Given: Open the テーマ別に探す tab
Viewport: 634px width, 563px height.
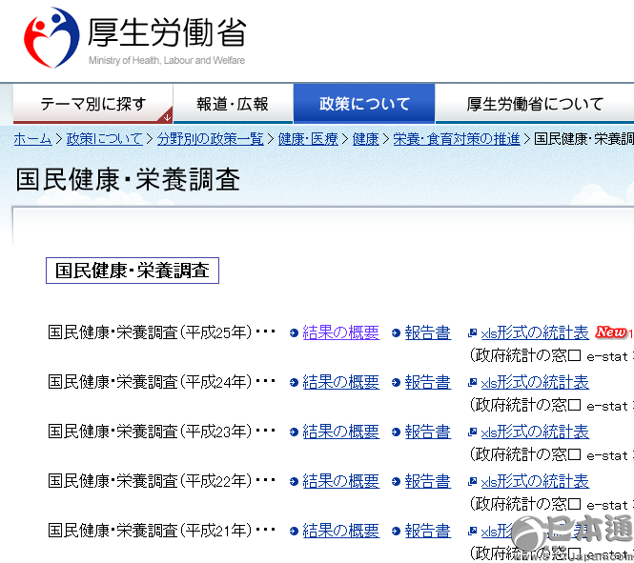Looking at the screenshot, I should click(x=93, y=104).
